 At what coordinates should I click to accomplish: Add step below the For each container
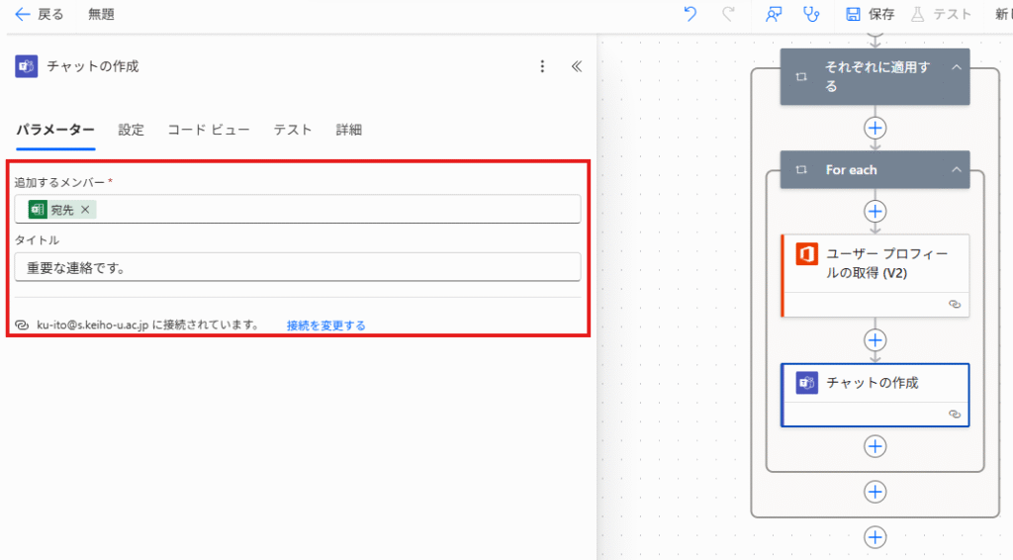[x=875, y=492]
